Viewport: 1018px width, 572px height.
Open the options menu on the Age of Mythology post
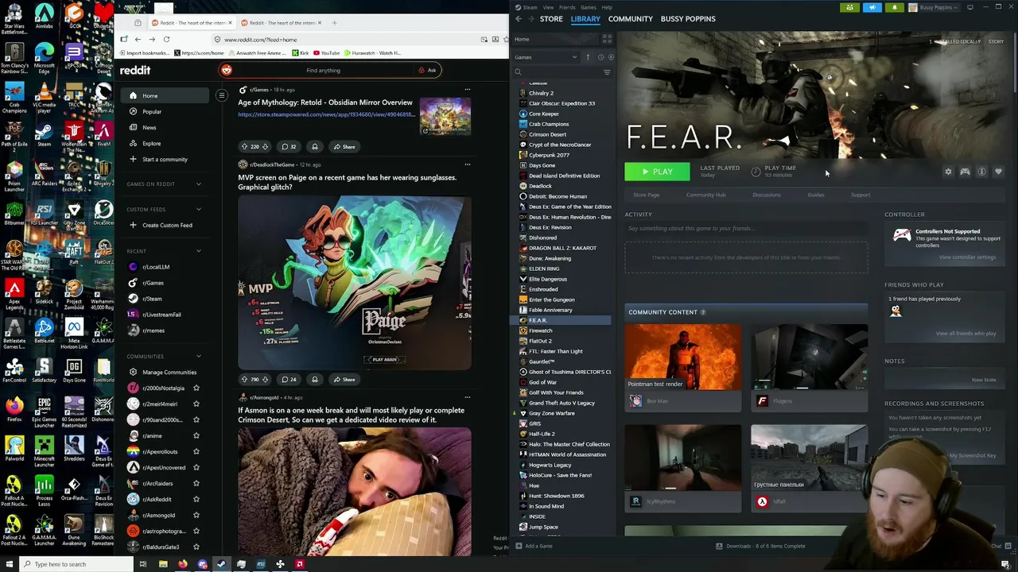pyautogui.click(x=467, y=89)
